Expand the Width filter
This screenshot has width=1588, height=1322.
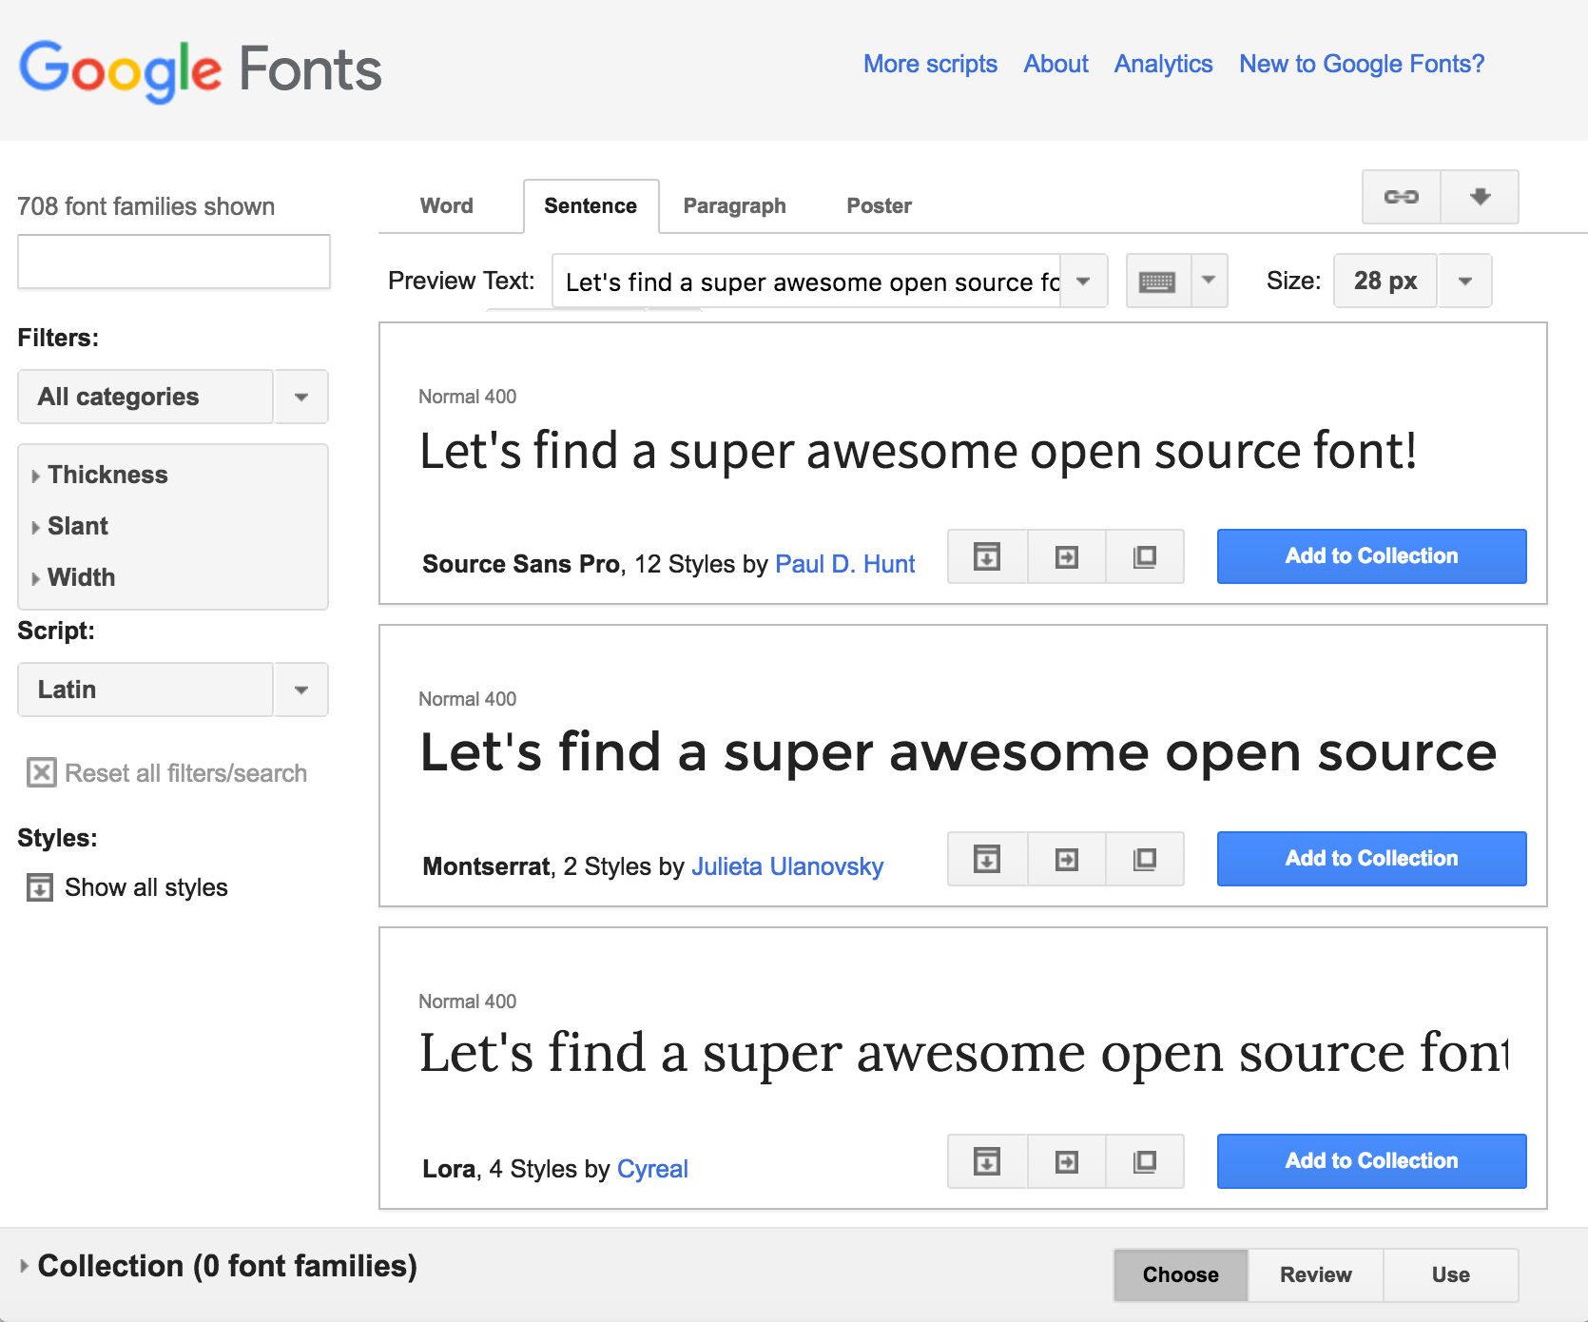pos(72,577)
